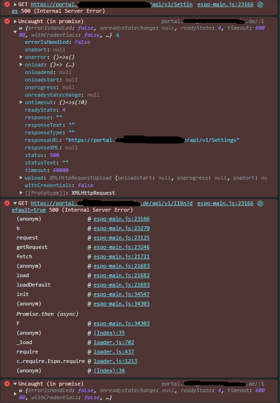Collapse the GET api/v1/I18n request stack trace
Image resolution: width=280 pixels, height=403 pixels.
click(15, 203)
